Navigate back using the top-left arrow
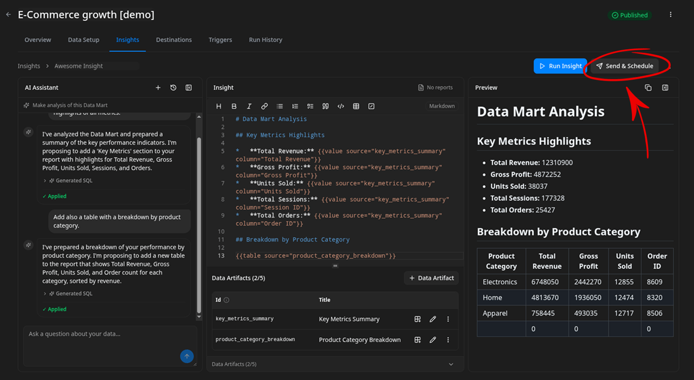 pyautogui.click(x=8, y=14)
